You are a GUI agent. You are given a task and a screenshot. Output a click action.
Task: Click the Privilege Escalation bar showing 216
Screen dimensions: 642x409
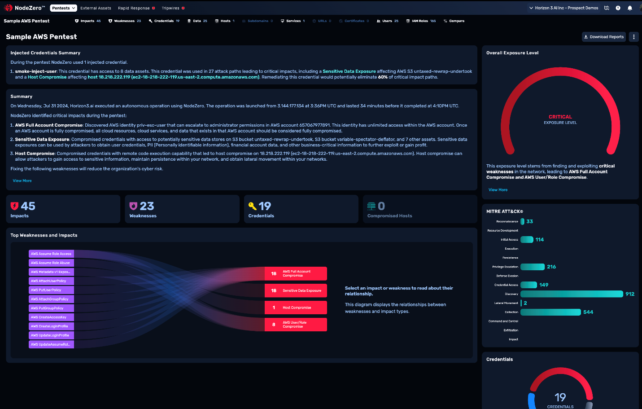[533, 267]
